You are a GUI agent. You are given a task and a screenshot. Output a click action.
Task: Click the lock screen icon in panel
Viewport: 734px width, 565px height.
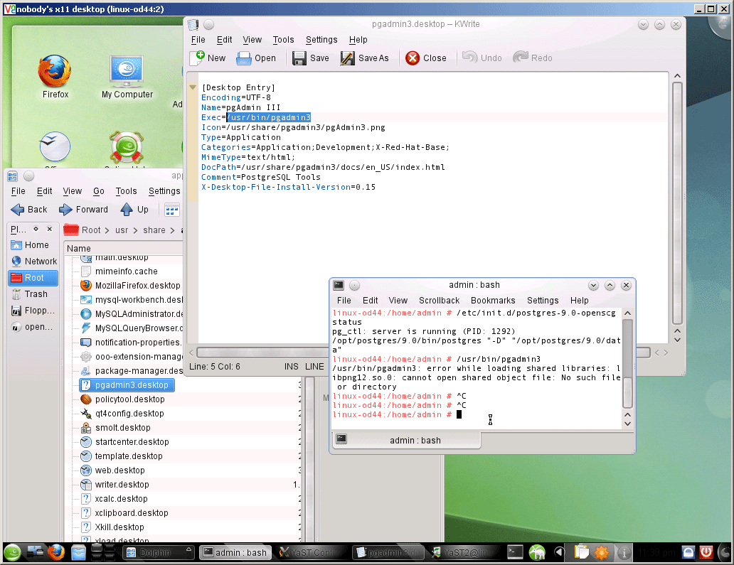tap(688, 552)
